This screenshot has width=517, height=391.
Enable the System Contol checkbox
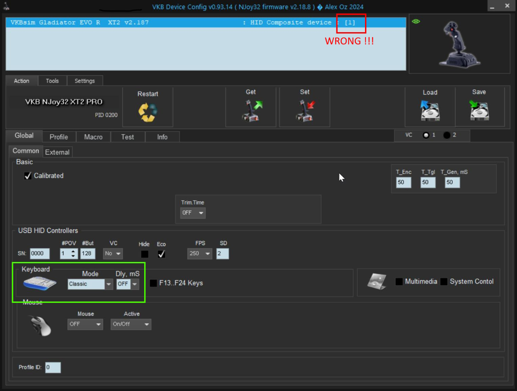(444, 282)
